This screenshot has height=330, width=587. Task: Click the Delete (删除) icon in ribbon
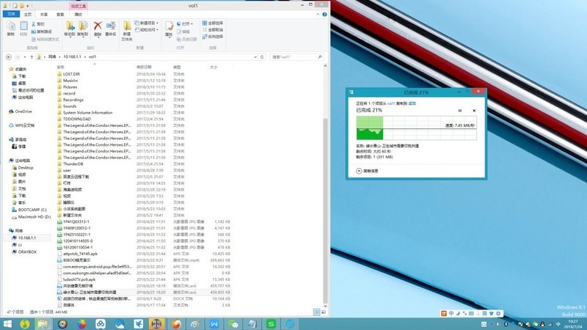pos(98,27)
